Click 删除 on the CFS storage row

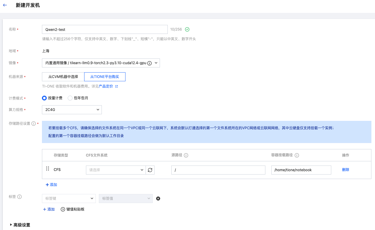click(345, 170)
